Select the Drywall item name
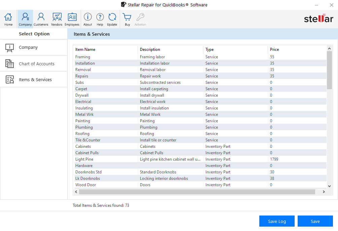338x231 pixels. click(82, 95)
